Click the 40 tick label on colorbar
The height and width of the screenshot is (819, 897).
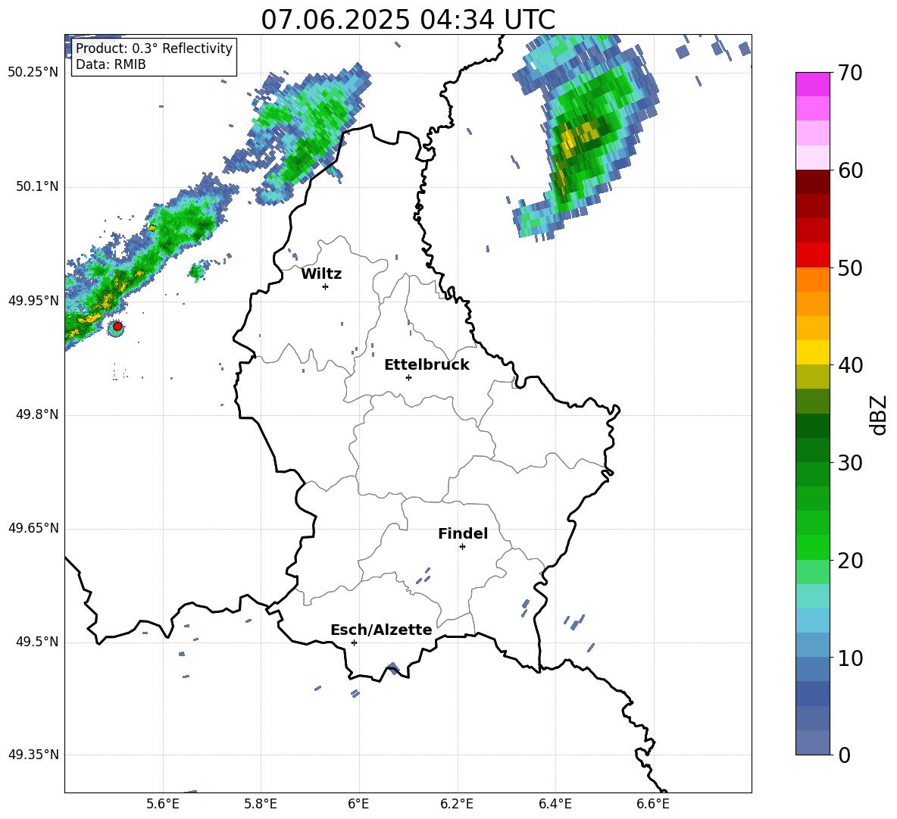[x=850, y=365]
